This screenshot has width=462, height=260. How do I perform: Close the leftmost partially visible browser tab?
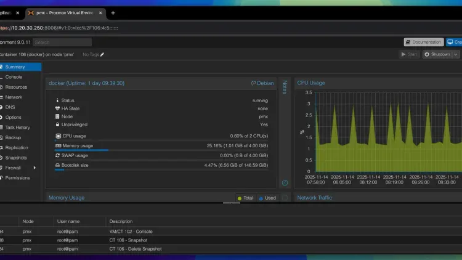click(18, 13)
